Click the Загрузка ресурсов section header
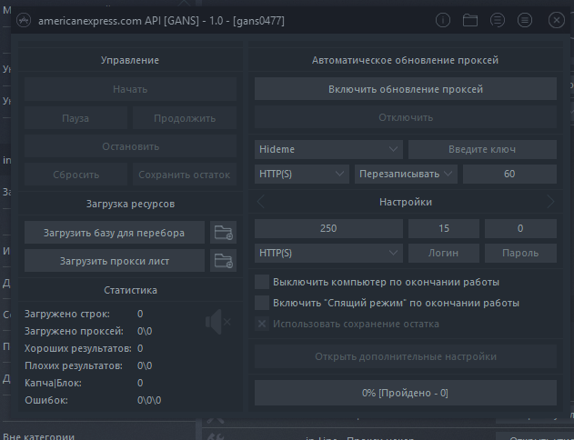The width and height of the screenshot is (574, 440). pyautogui.click(x=130, y=204)
